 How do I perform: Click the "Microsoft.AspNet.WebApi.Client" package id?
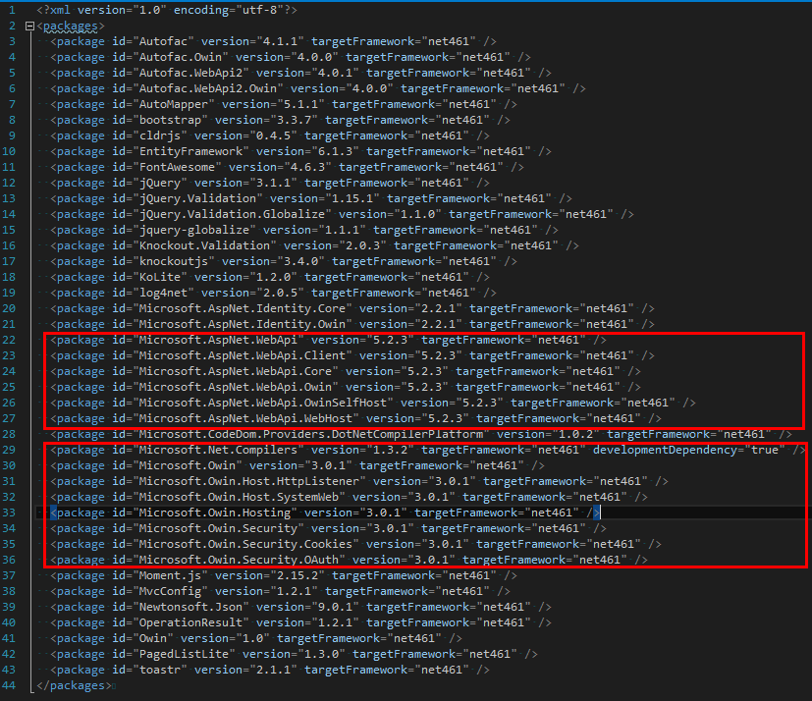point(243,355)
